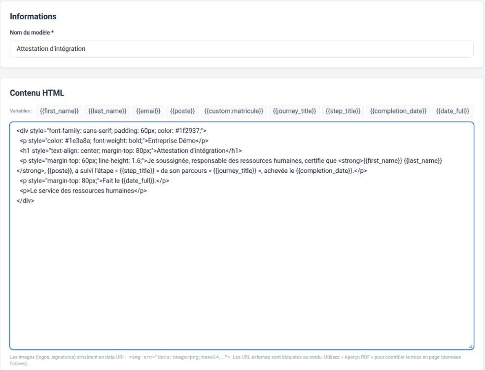Click the 'Variables :' label
The width and height of the screenshot is (485, 370).
tap(21, 111)
